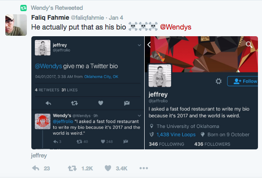The height and width of the screenshot is (178, 262).
Task: Open the settings gear on jeffrey's profile
Action: [x=219, y=81]
